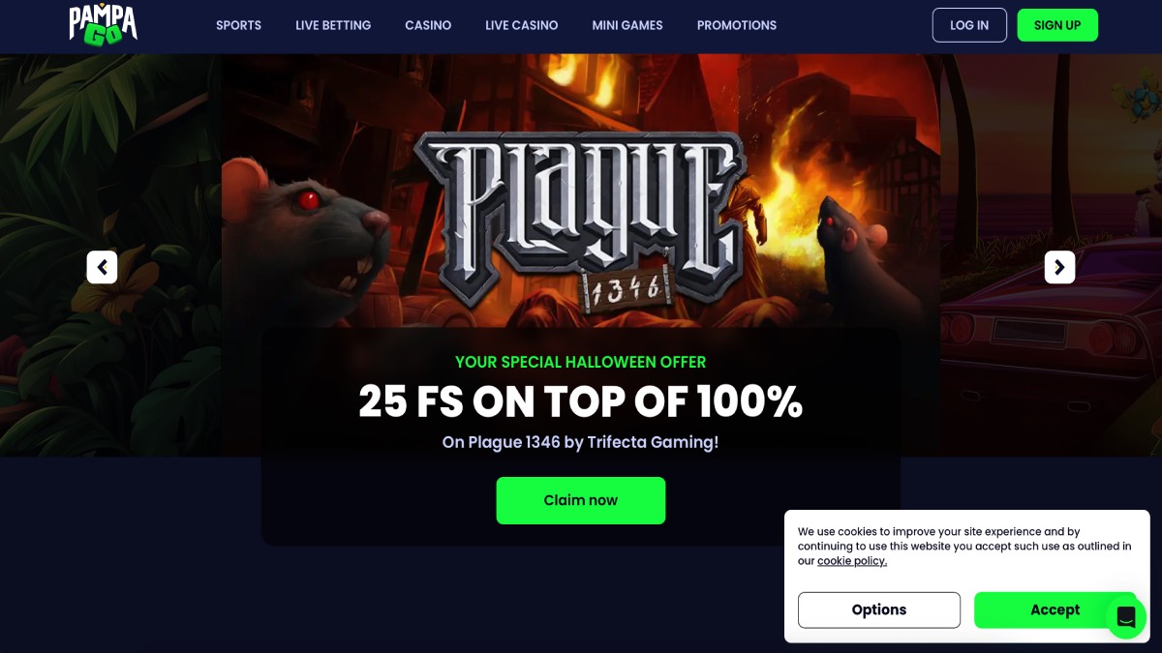Go to previous carousel slide arrow

[102, 267]
